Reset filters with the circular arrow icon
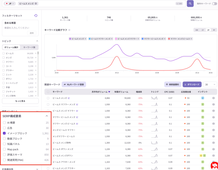This screenshot has width=218, height=170. point(36,16)
